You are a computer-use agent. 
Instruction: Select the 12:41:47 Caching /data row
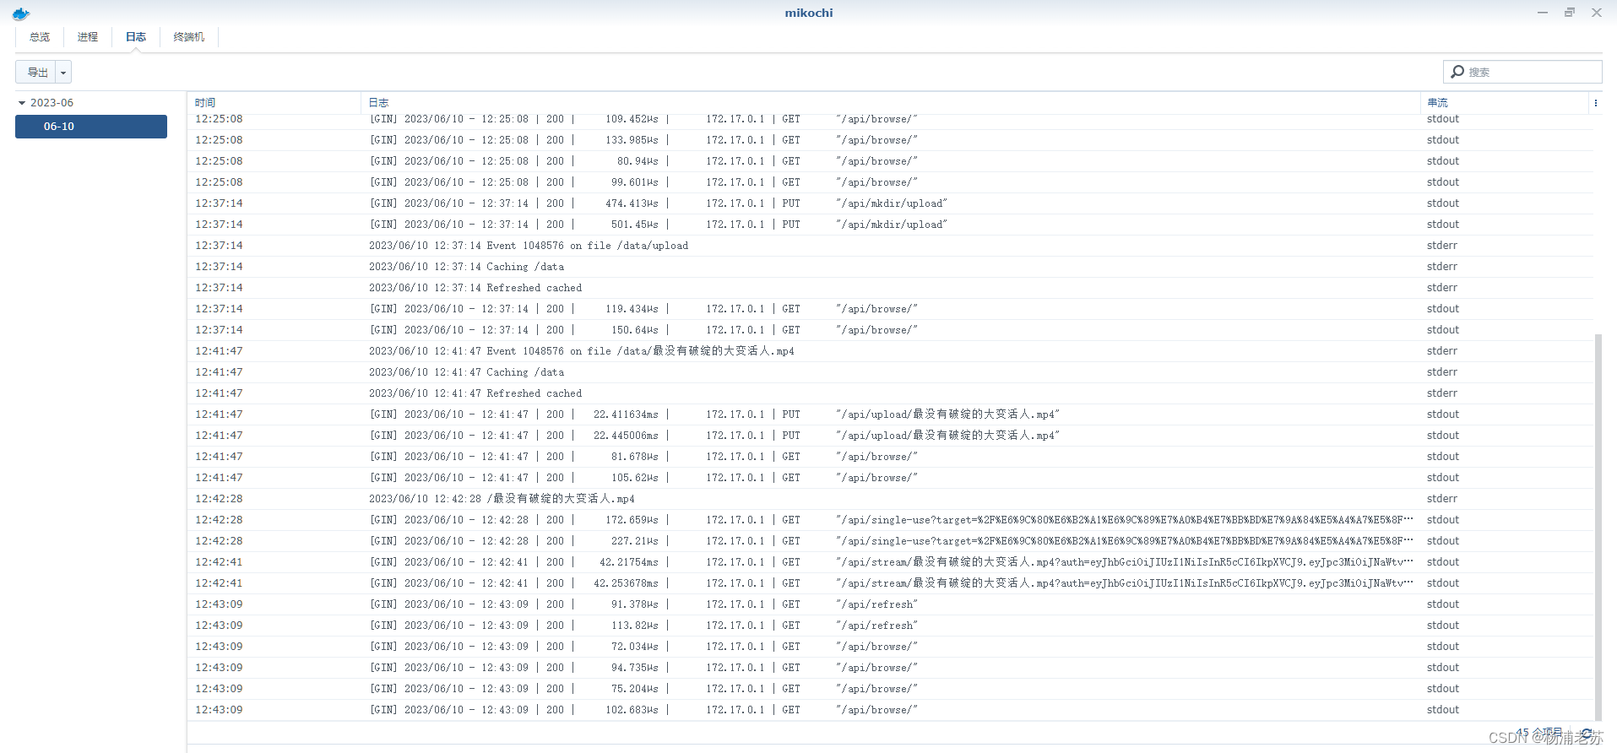pyautogui.click(x=890, y=372)
